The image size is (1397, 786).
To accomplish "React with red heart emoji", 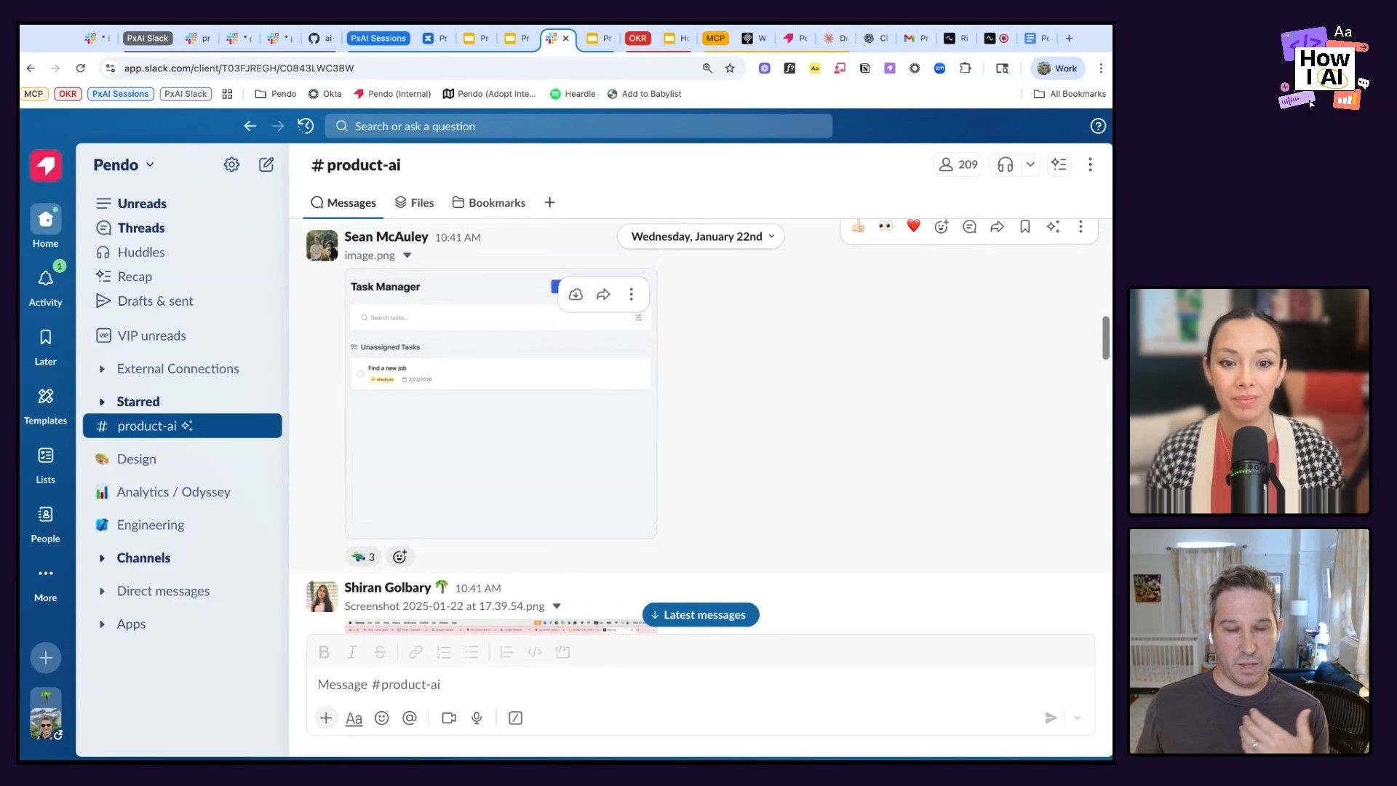I will (913, 226).
